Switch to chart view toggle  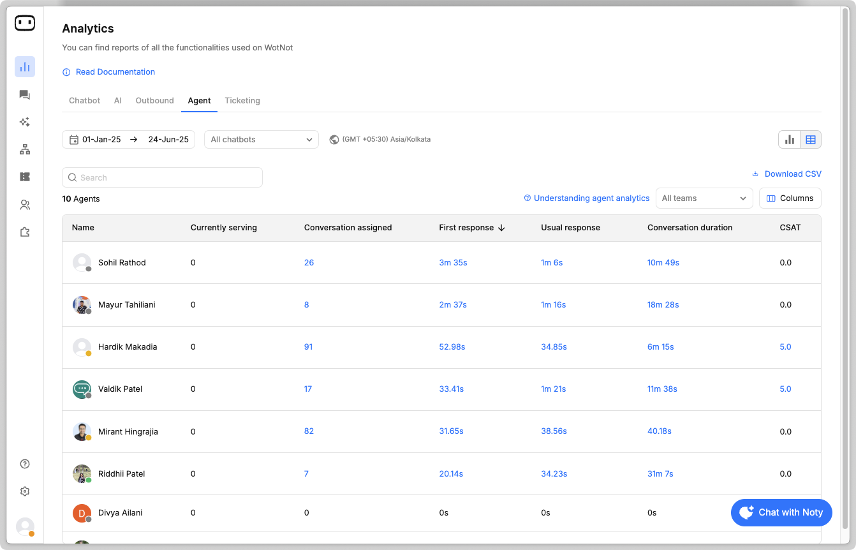pyautogui.click(x=790, y=140)
